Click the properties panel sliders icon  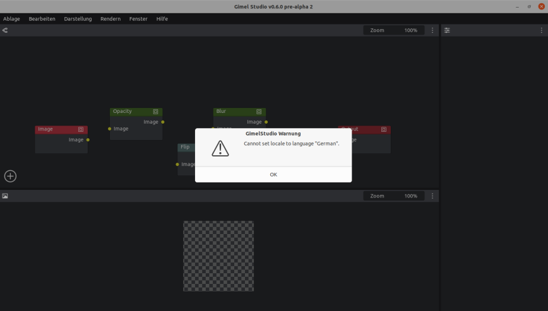[x=447, y=30]
